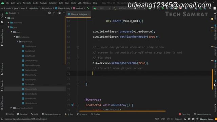Screen dimensions: 217x122
Task: Click the UTF-8 encoding status widget
Action: (x=170, y=119)
